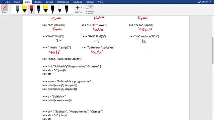The width and height of the screenshot is (214, 120).
Task: Click the sone = "Subhash is a programmer" line
Action: pyautogui.click(x=67, y=81)
